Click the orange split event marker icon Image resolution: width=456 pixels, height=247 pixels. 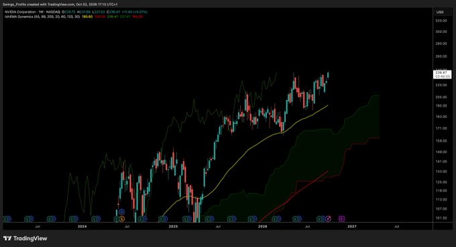(x=121, y=219)
